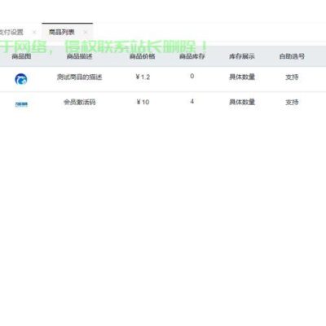
Task: Select the 测试商品的描述 description cell
Action: 80,77
